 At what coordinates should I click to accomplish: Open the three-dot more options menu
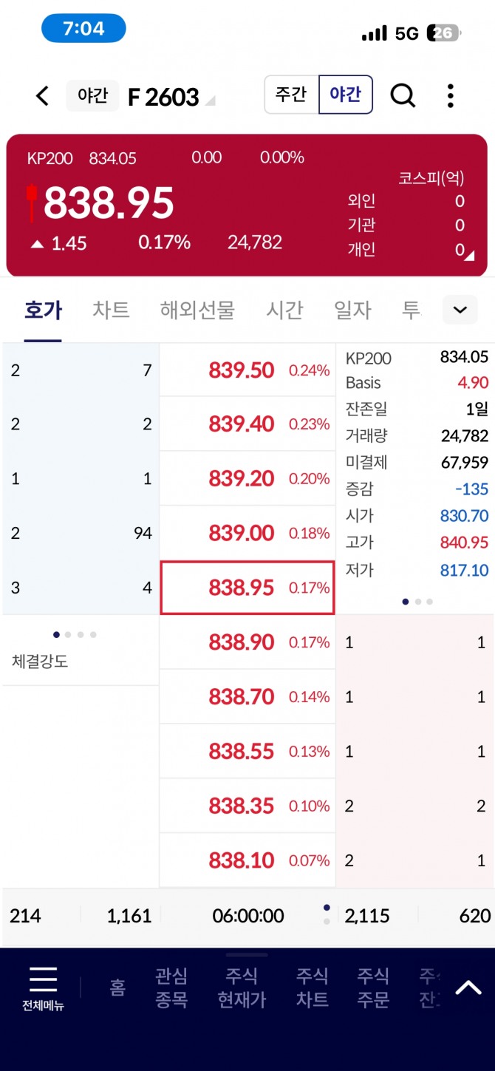point(450,96)
